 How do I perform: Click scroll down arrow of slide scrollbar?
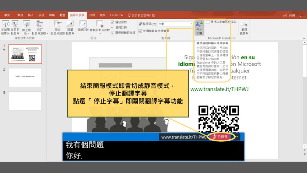coord(305,146)
